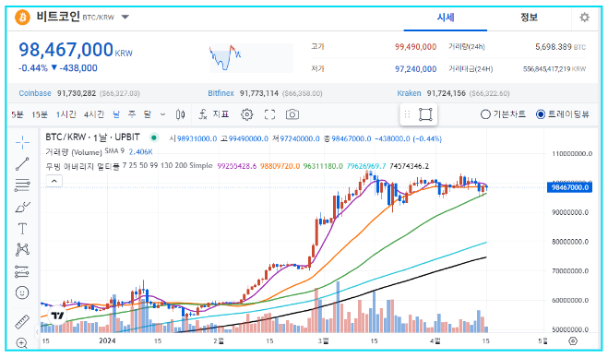The width and height of the screenshot is (608, 358).
Task: Open the BTC/KRW market dropdown arrow
Action: click(125, 17)
